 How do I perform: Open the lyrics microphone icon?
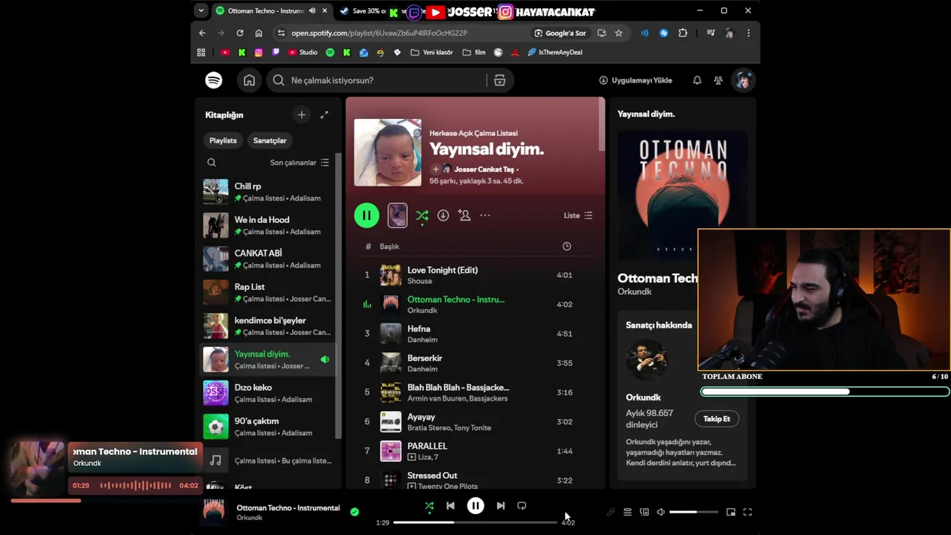[611, 512]
